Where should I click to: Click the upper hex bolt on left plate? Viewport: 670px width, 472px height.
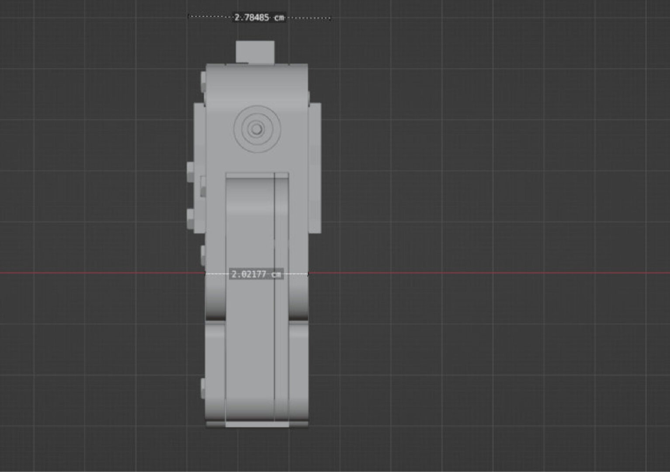click(x=191, y=170)
